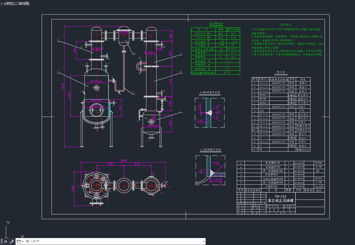
Task: Open the 二维线框 visual style menu
Action: tap(22, 3)
